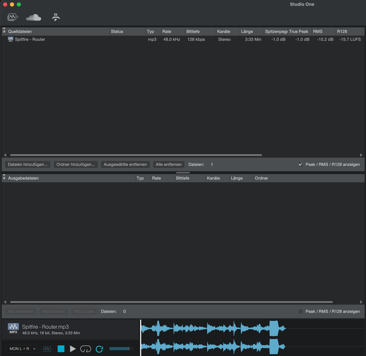
Task: Click the SoundCloud cloud icon
Action: pos(33,17)
